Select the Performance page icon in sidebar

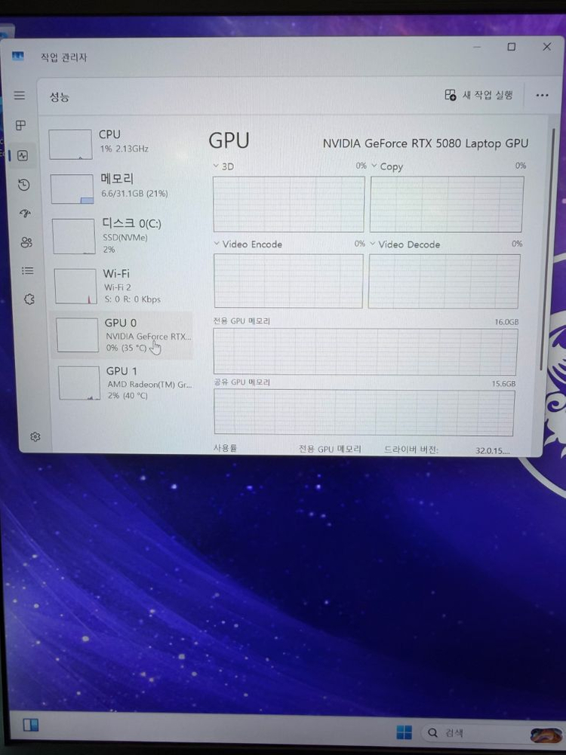pos(23,155)
